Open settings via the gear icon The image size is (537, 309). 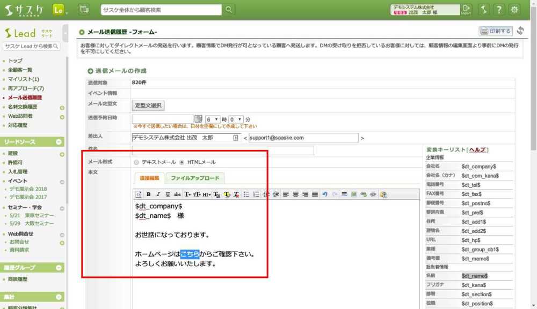coord(514,10)
